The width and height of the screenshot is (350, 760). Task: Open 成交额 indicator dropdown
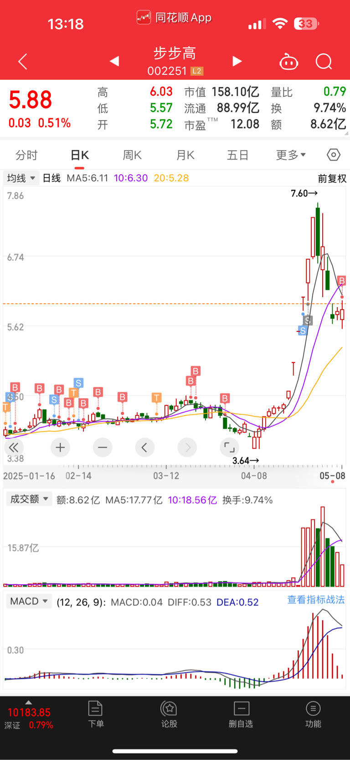(x=29, y=499)
